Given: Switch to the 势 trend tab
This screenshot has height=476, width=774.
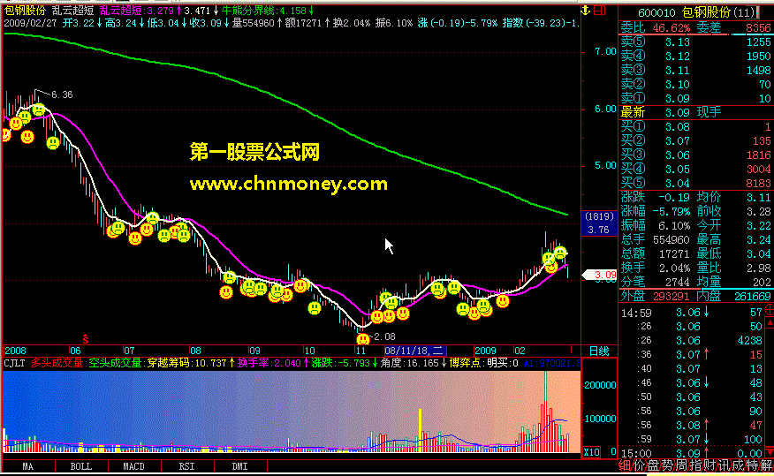Looking at the screenshot, I should pyautogui.click(x=667, y=465).
